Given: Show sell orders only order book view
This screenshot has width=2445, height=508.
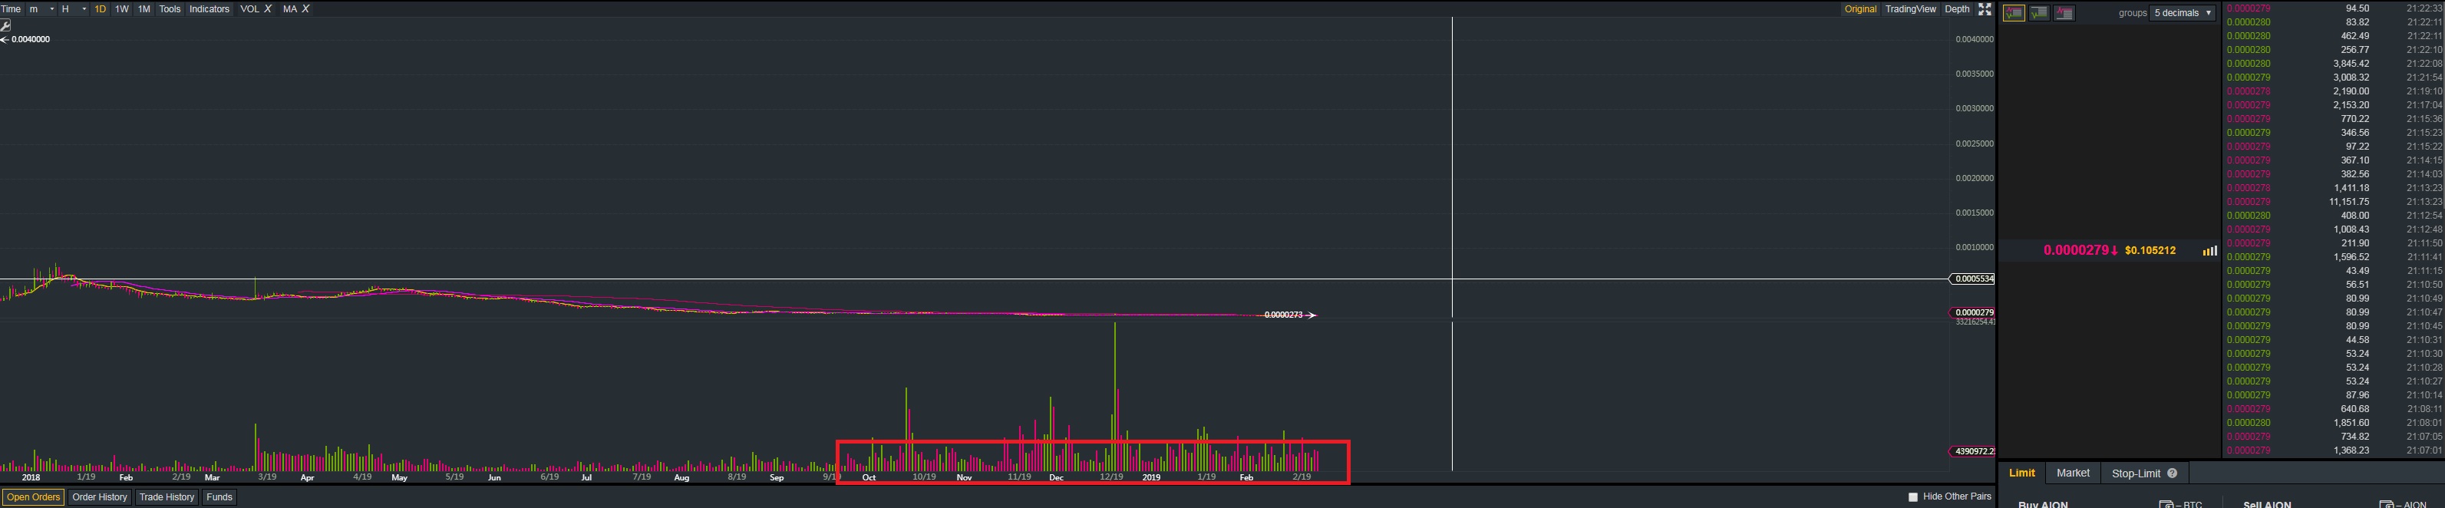Looking at the screenshot, I should pyautogui.click(x=2064, y=12).
